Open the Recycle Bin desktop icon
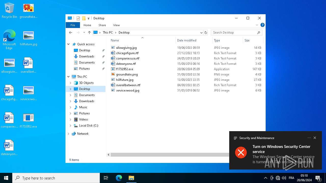The image size is (326, 183). (9, 11)
